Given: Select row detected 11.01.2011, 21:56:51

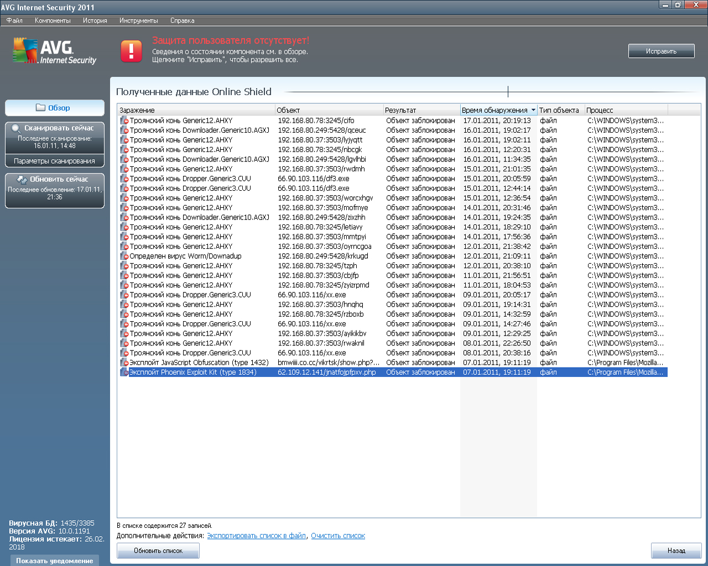Looking at the screenshot, I should tap(393, 275).
